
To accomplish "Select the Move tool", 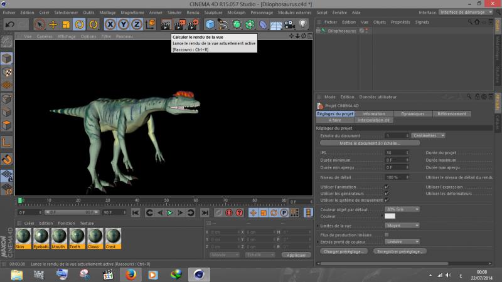I will [53, 24].
